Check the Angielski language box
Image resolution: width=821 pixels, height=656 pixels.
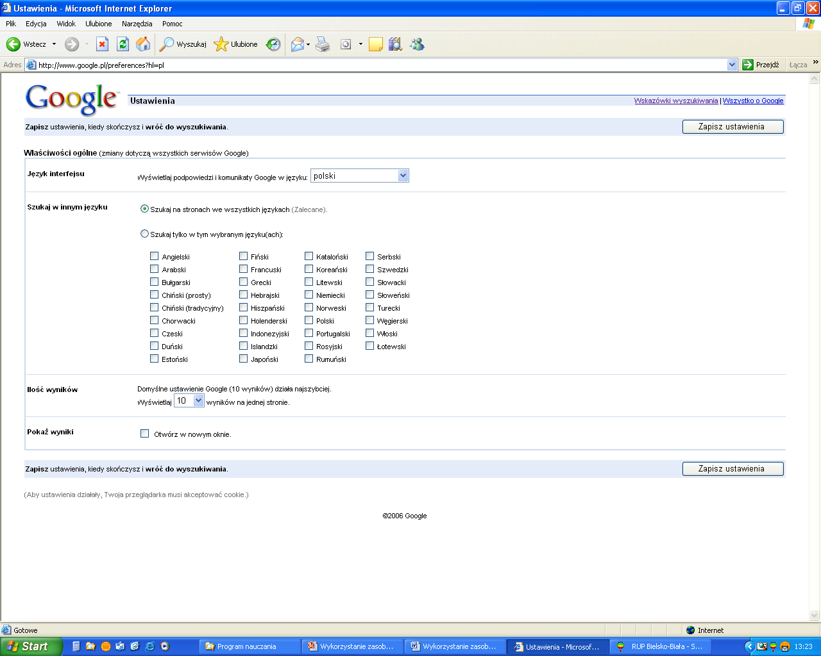154,256
